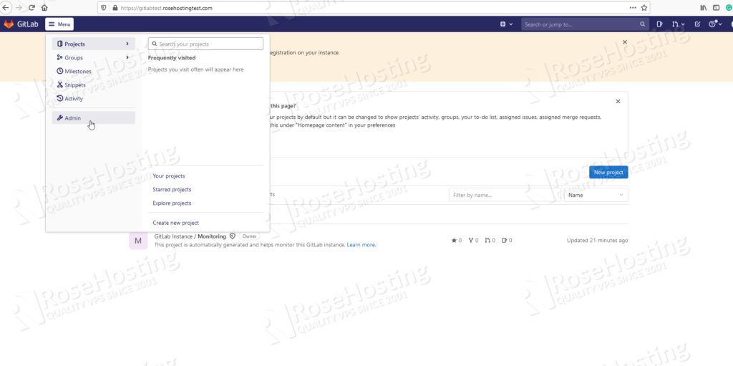
Task: Open the Your projects link
Action: click(x=169, y=176)
